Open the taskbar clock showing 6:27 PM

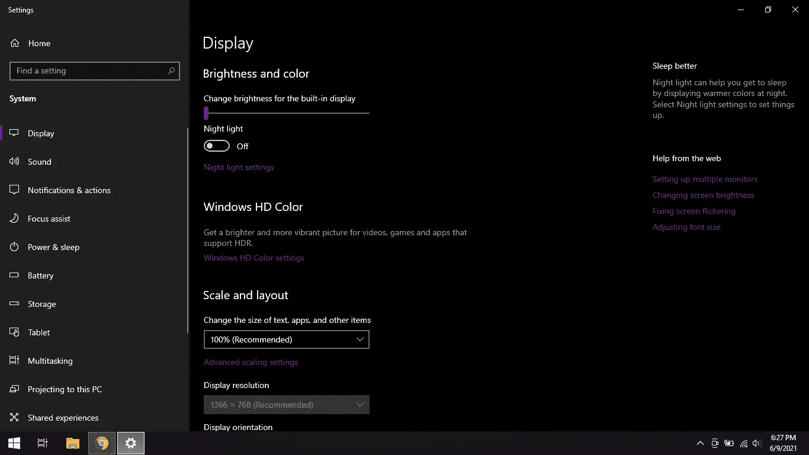click(783, 443)
